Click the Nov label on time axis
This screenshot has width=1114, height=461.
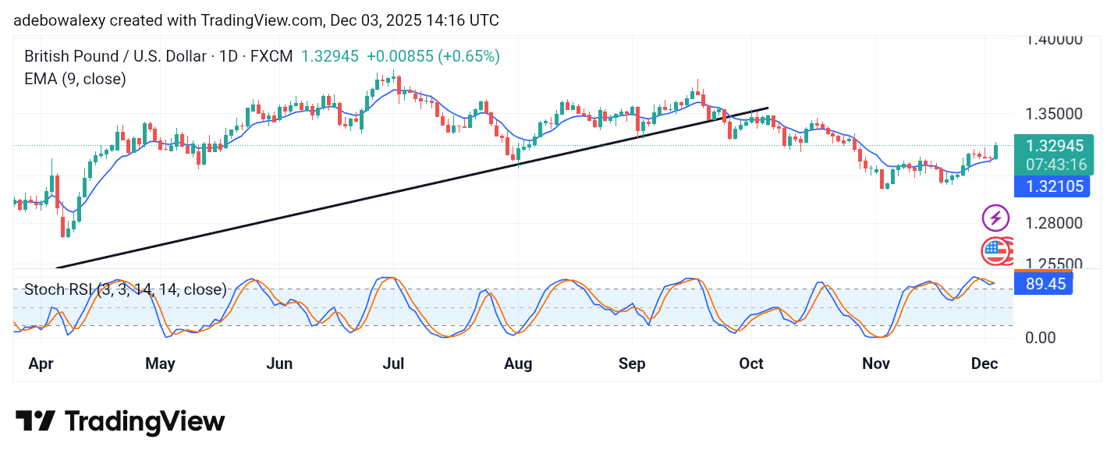coord(876,364)
